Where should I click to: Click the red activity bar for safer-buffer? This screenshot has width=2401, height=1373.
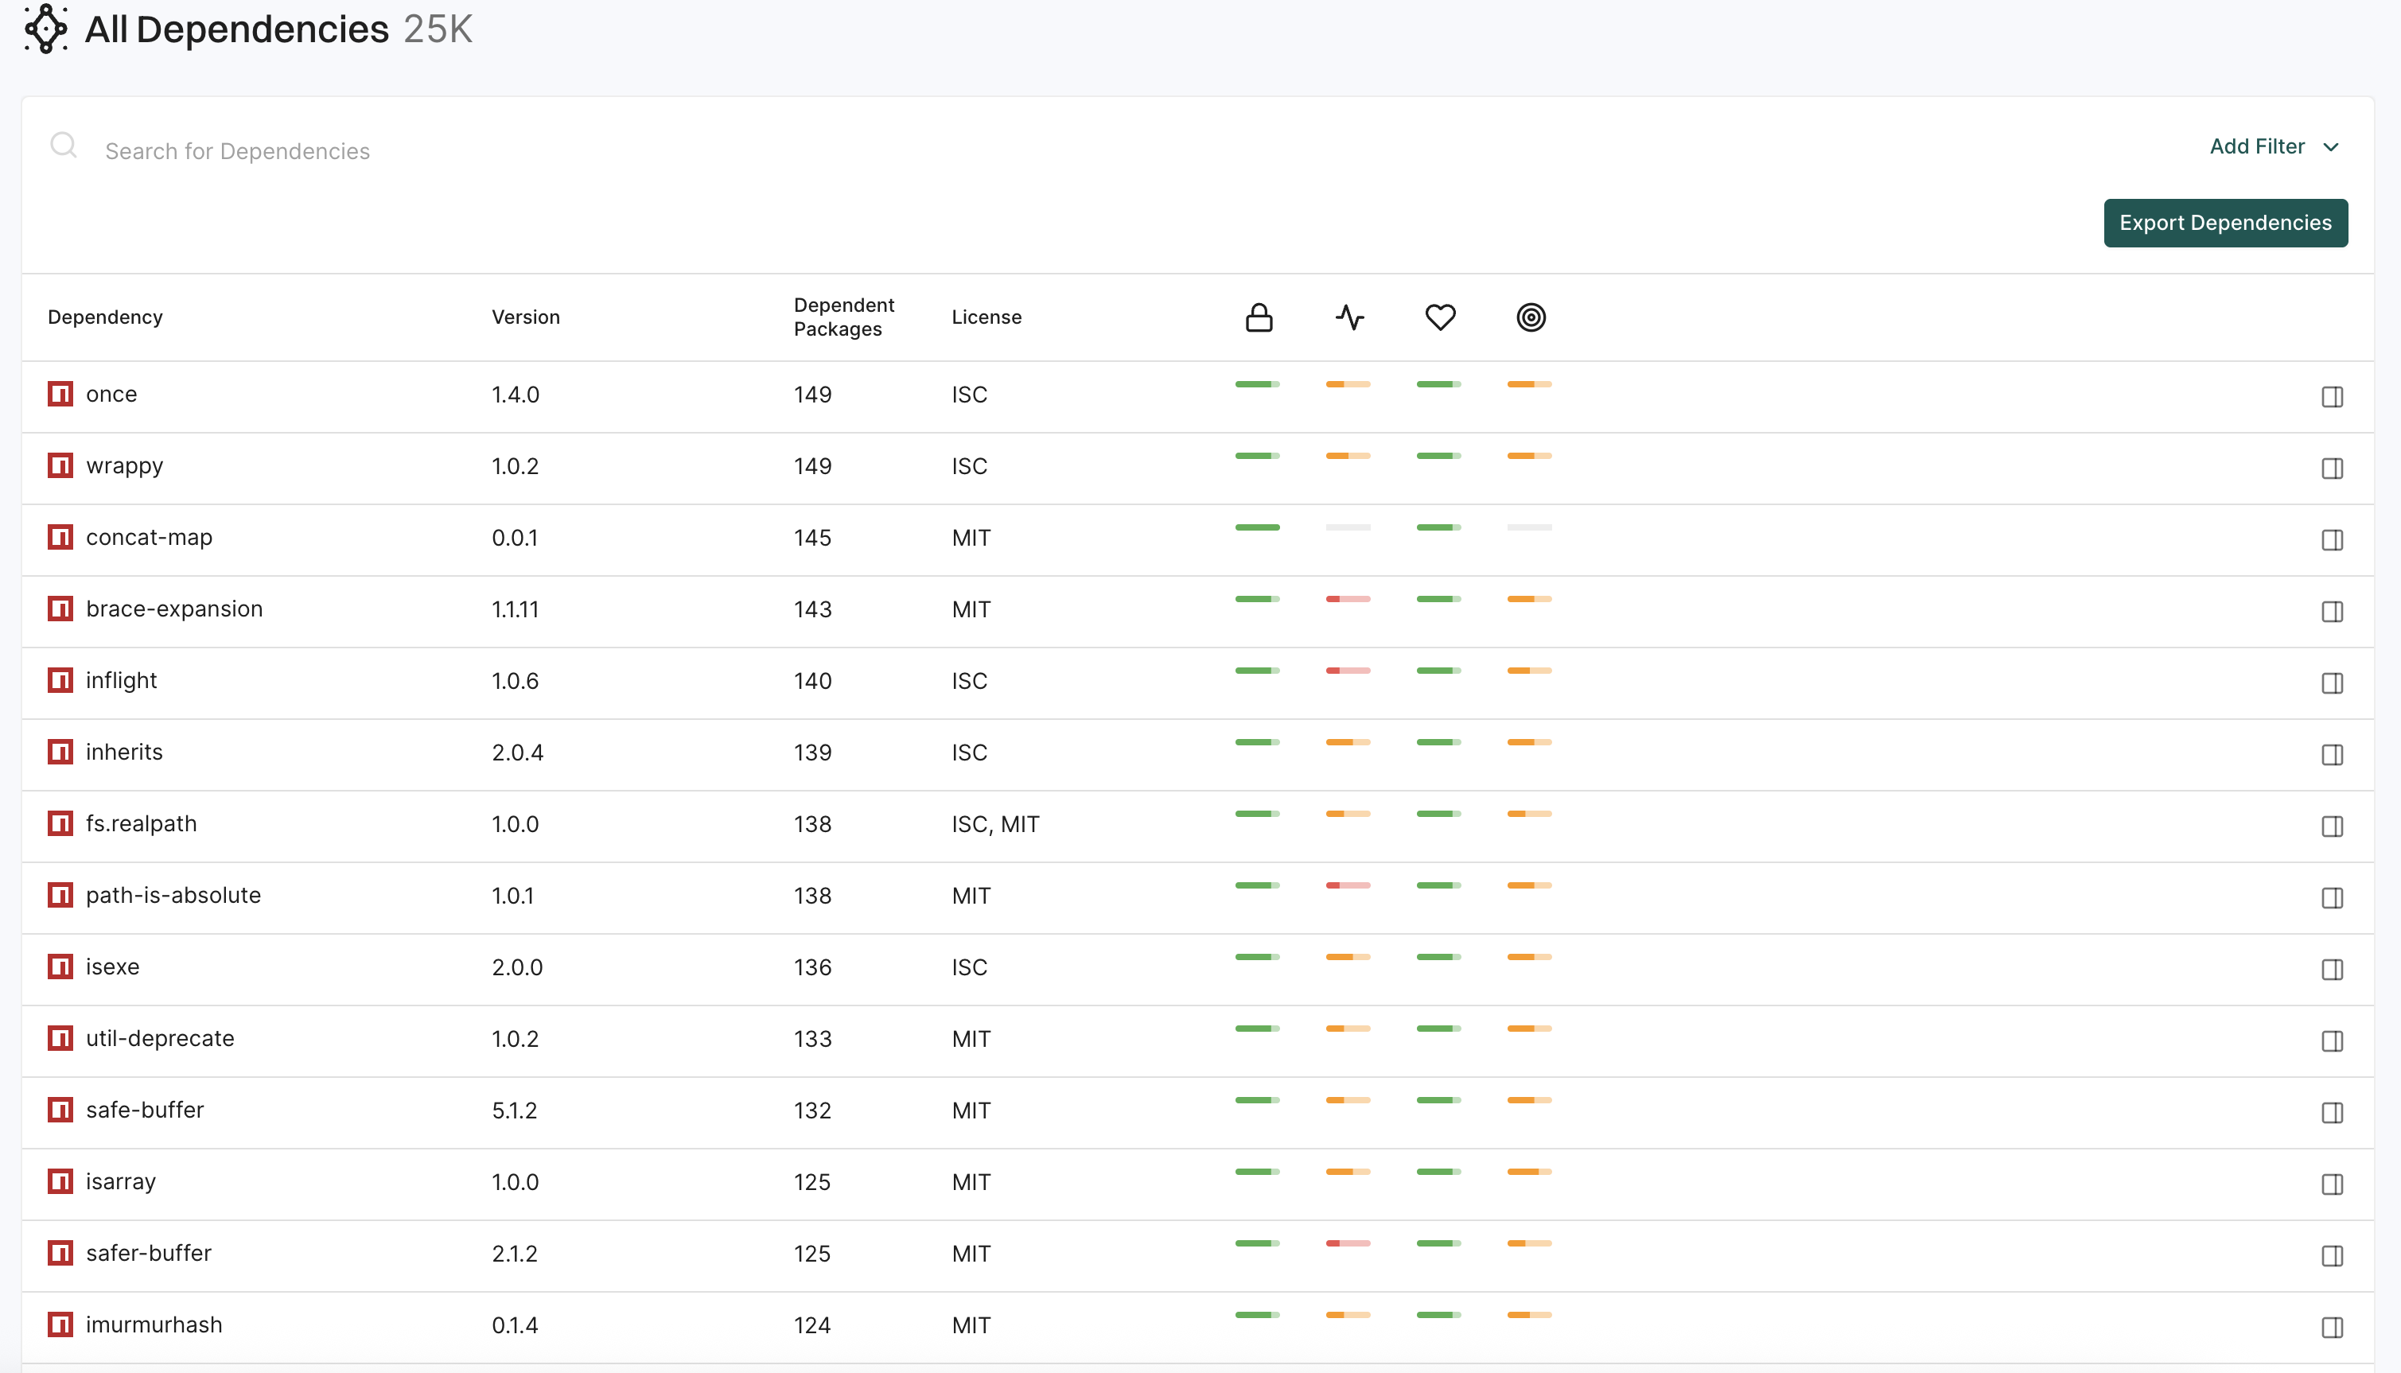click(1348, 1244)
